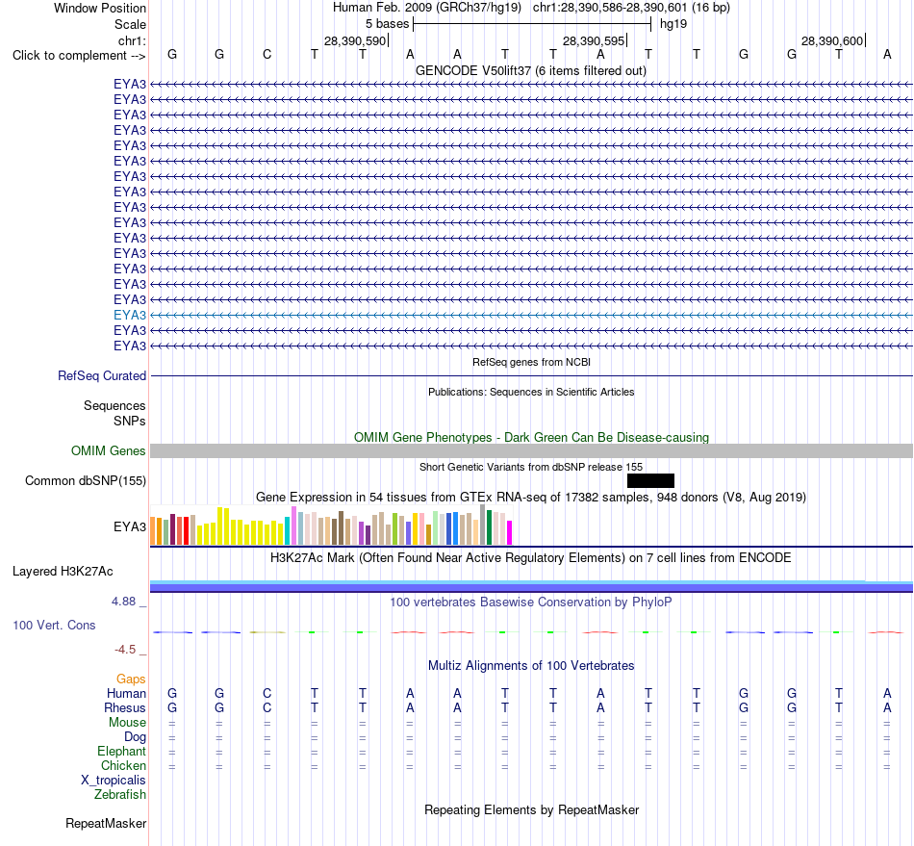Click the RefSeq Curated gene line
914x846 pixels.
coord(532,375)
